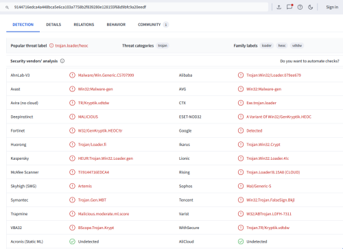343x249 pixels.
Task: Select the Trojan.Win32.Crypt result text
Action: [x=263, y=145]
